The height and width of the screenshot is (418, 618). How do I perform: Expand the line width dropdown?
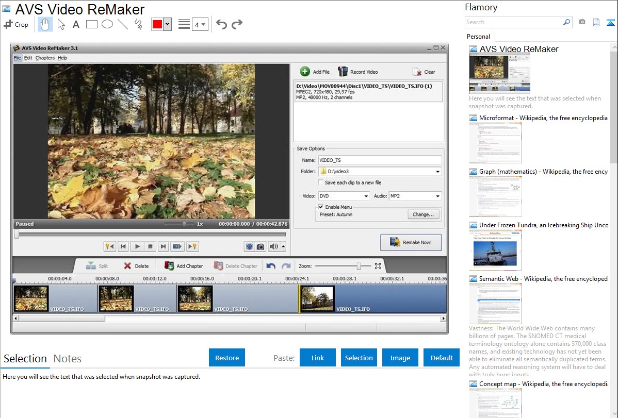coord(203,24)
